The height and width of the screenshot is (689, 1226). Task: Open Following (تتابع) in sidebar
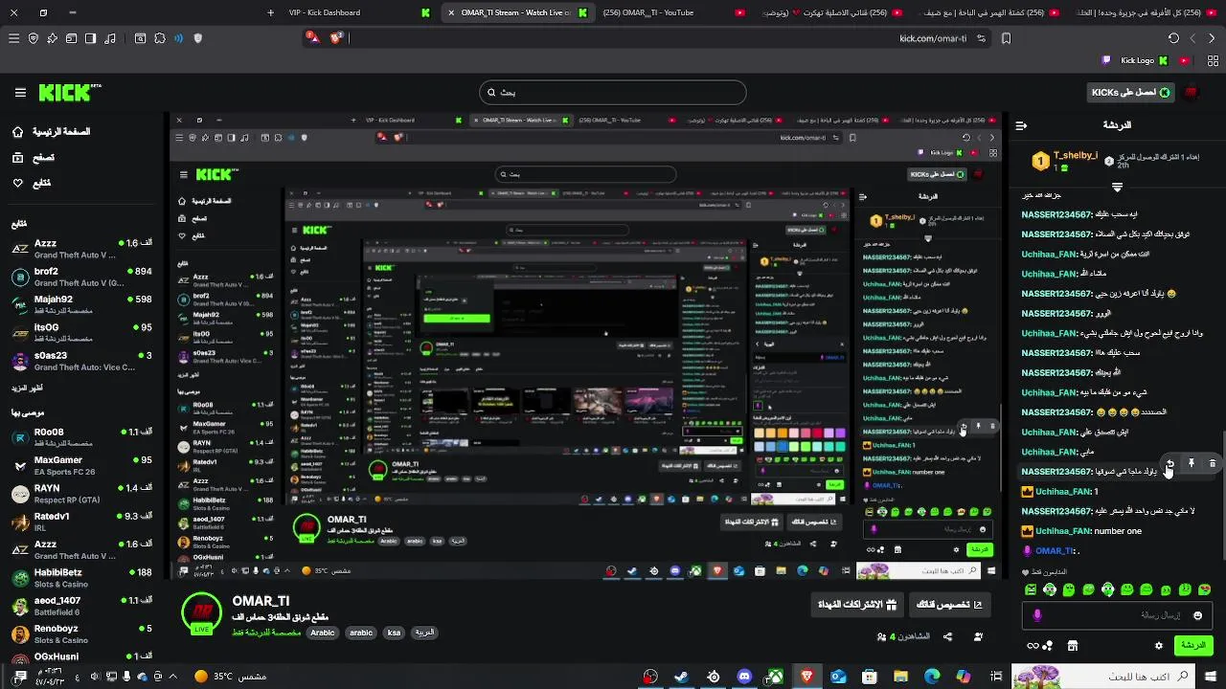point(32,183)
